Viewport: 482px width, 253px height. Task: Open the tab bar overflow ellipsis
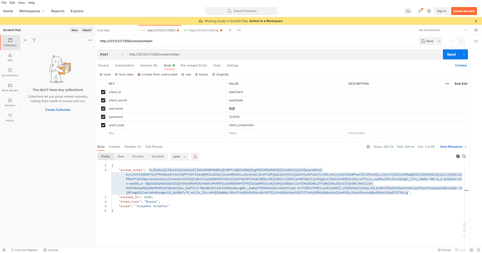pos(239,30)
